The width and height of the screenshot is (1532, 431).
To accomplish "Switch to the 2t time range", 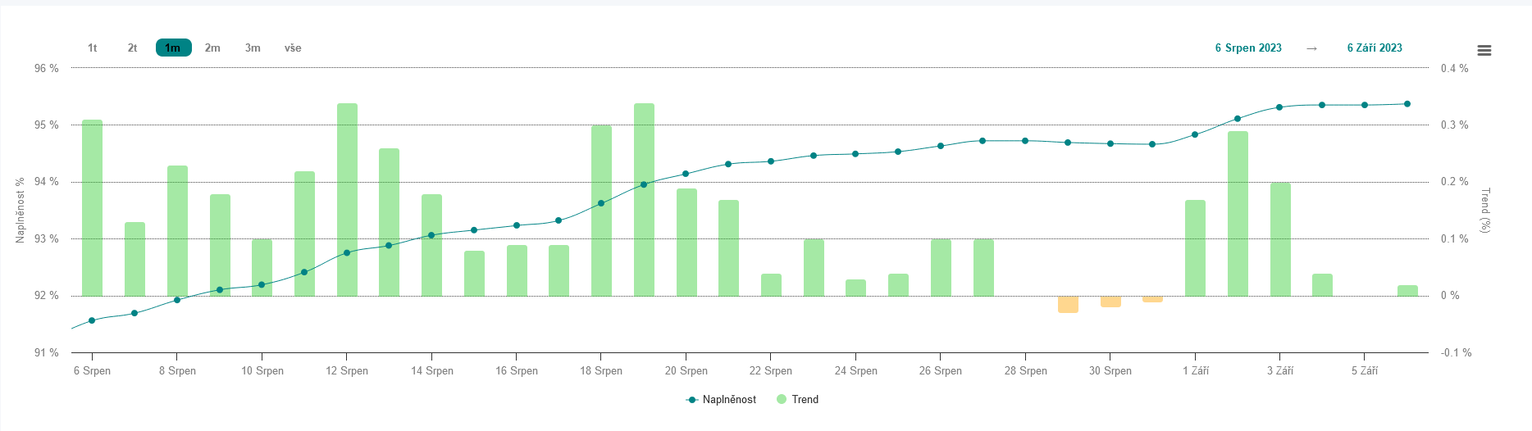I will click(x=132, y=48).
